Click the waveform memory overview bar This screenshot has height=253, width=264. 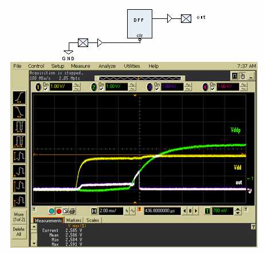coord(140,78)
